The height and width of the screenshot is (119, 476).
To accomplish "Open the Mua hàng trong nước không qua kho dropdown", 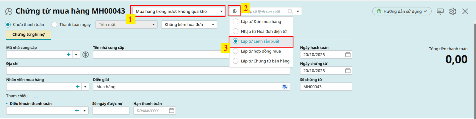I will 178,11.
